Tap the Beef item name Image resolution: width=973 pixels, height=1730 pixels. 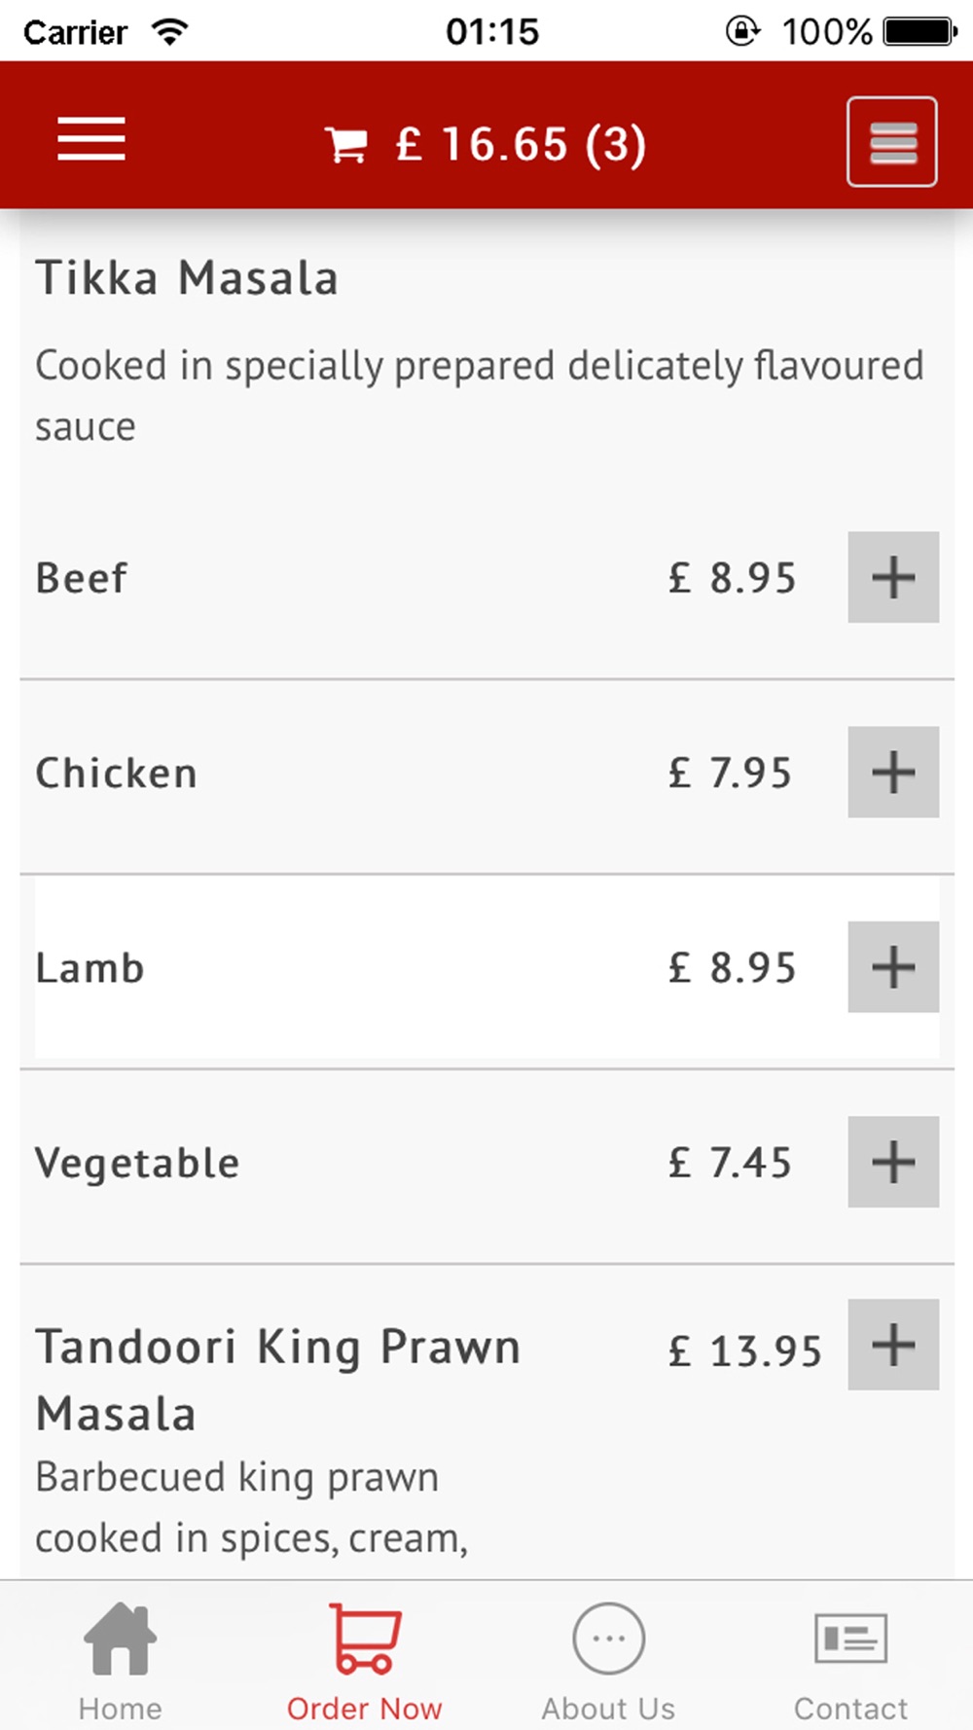click(82, 578)
